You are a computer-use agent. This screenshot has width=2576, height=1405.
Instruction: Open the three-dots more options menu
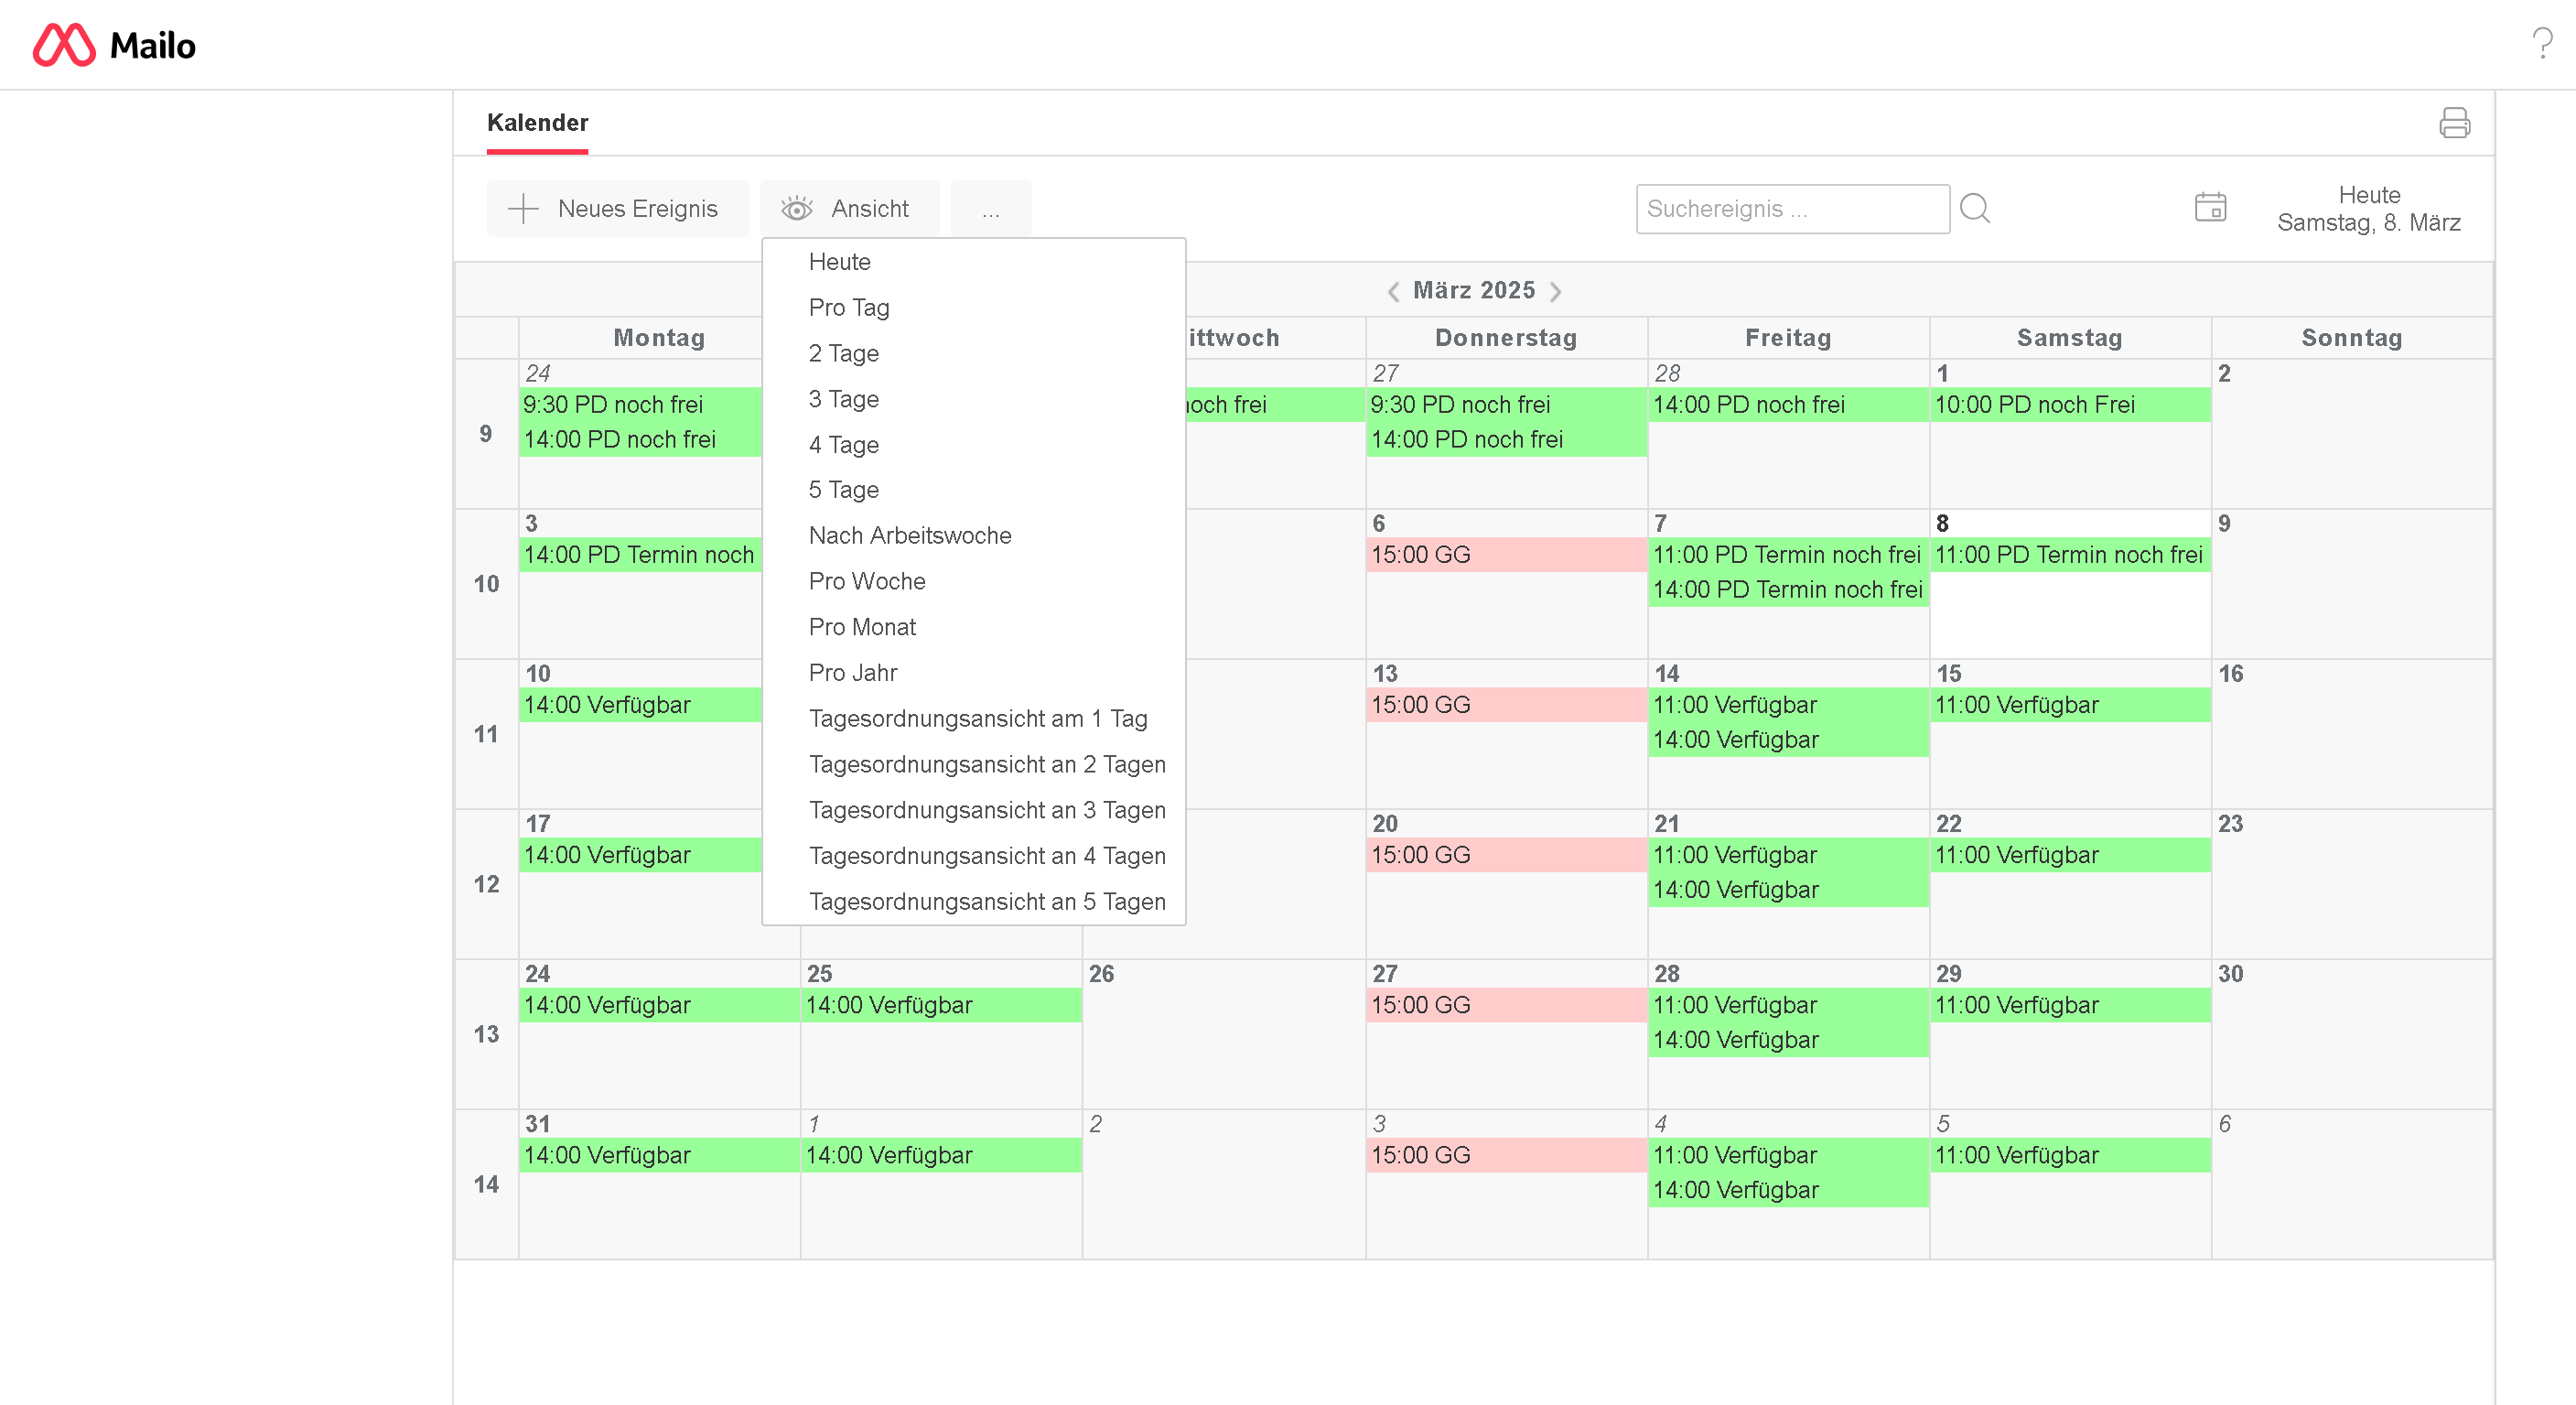pos(990,208)
